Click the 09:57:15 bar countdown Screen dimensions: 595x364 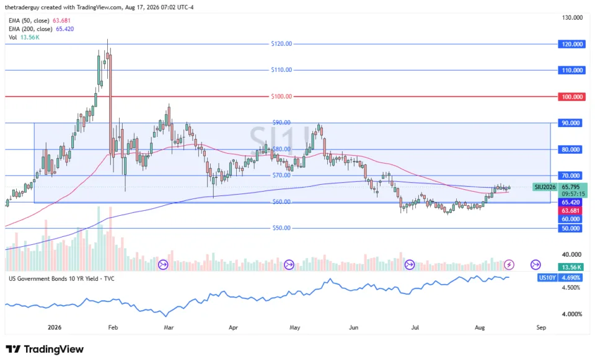click(x=573, y=194)
